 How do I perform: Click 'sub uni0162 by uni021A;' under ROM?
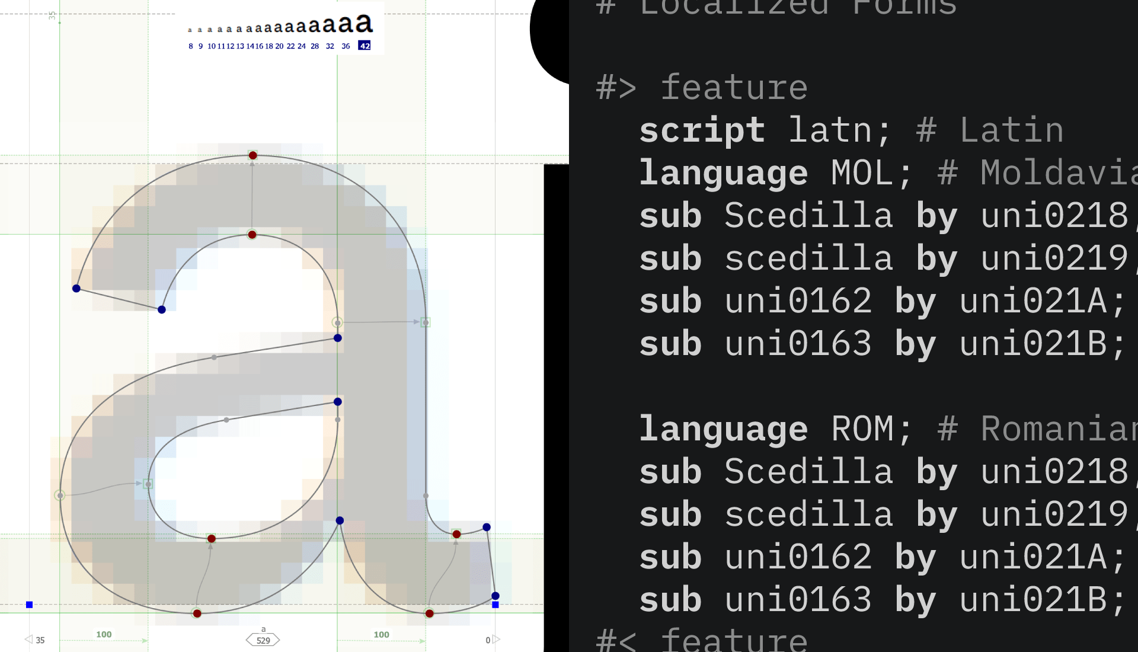point(883,557)
